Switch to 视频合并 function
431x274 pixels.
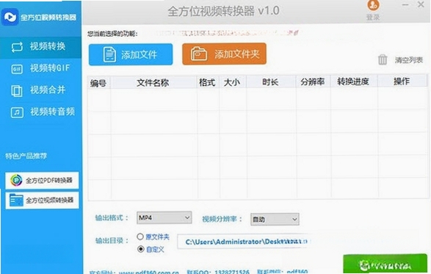pos(40,90)
